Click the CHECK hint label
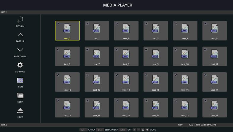Viewport: 233px width, 132px height. pos(92,130)
